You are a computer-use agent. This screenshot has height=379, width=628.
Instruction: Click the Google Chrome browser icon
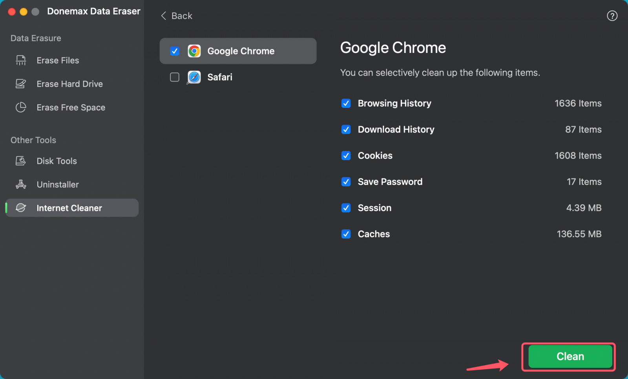click(194, 51)
